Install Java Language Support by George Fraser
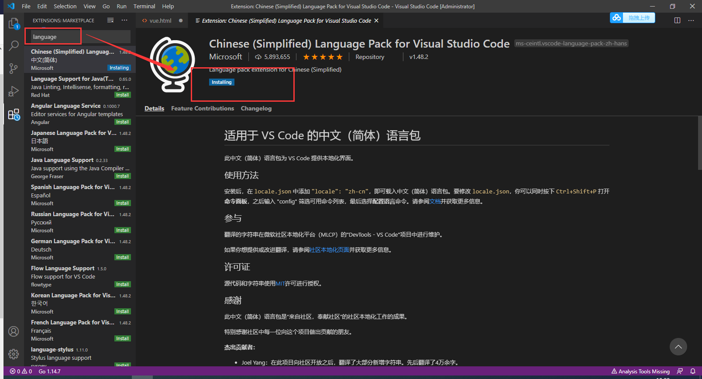This screenshot has height=379, width=702. coord(122,176)
